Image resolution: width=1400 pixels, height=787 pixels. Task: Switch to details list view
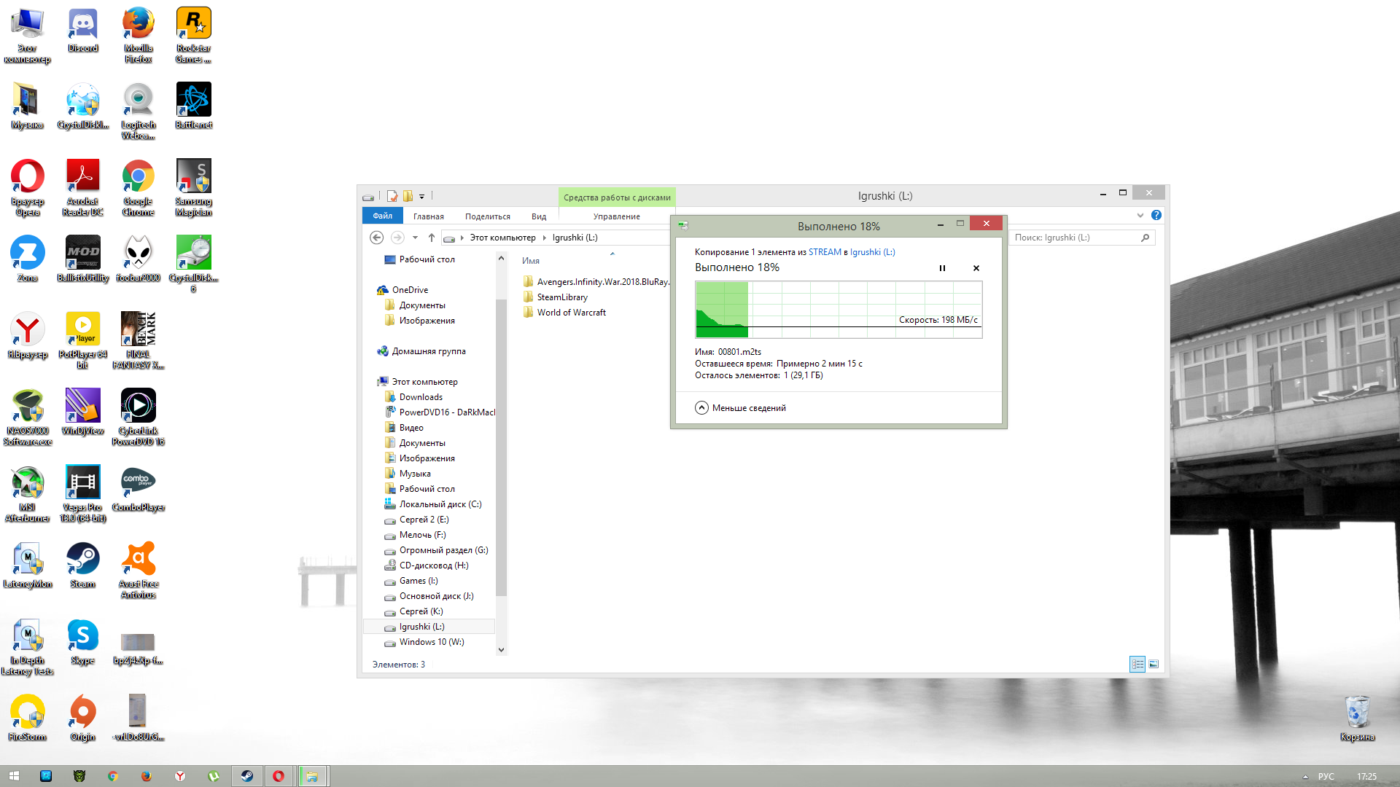1137,664
